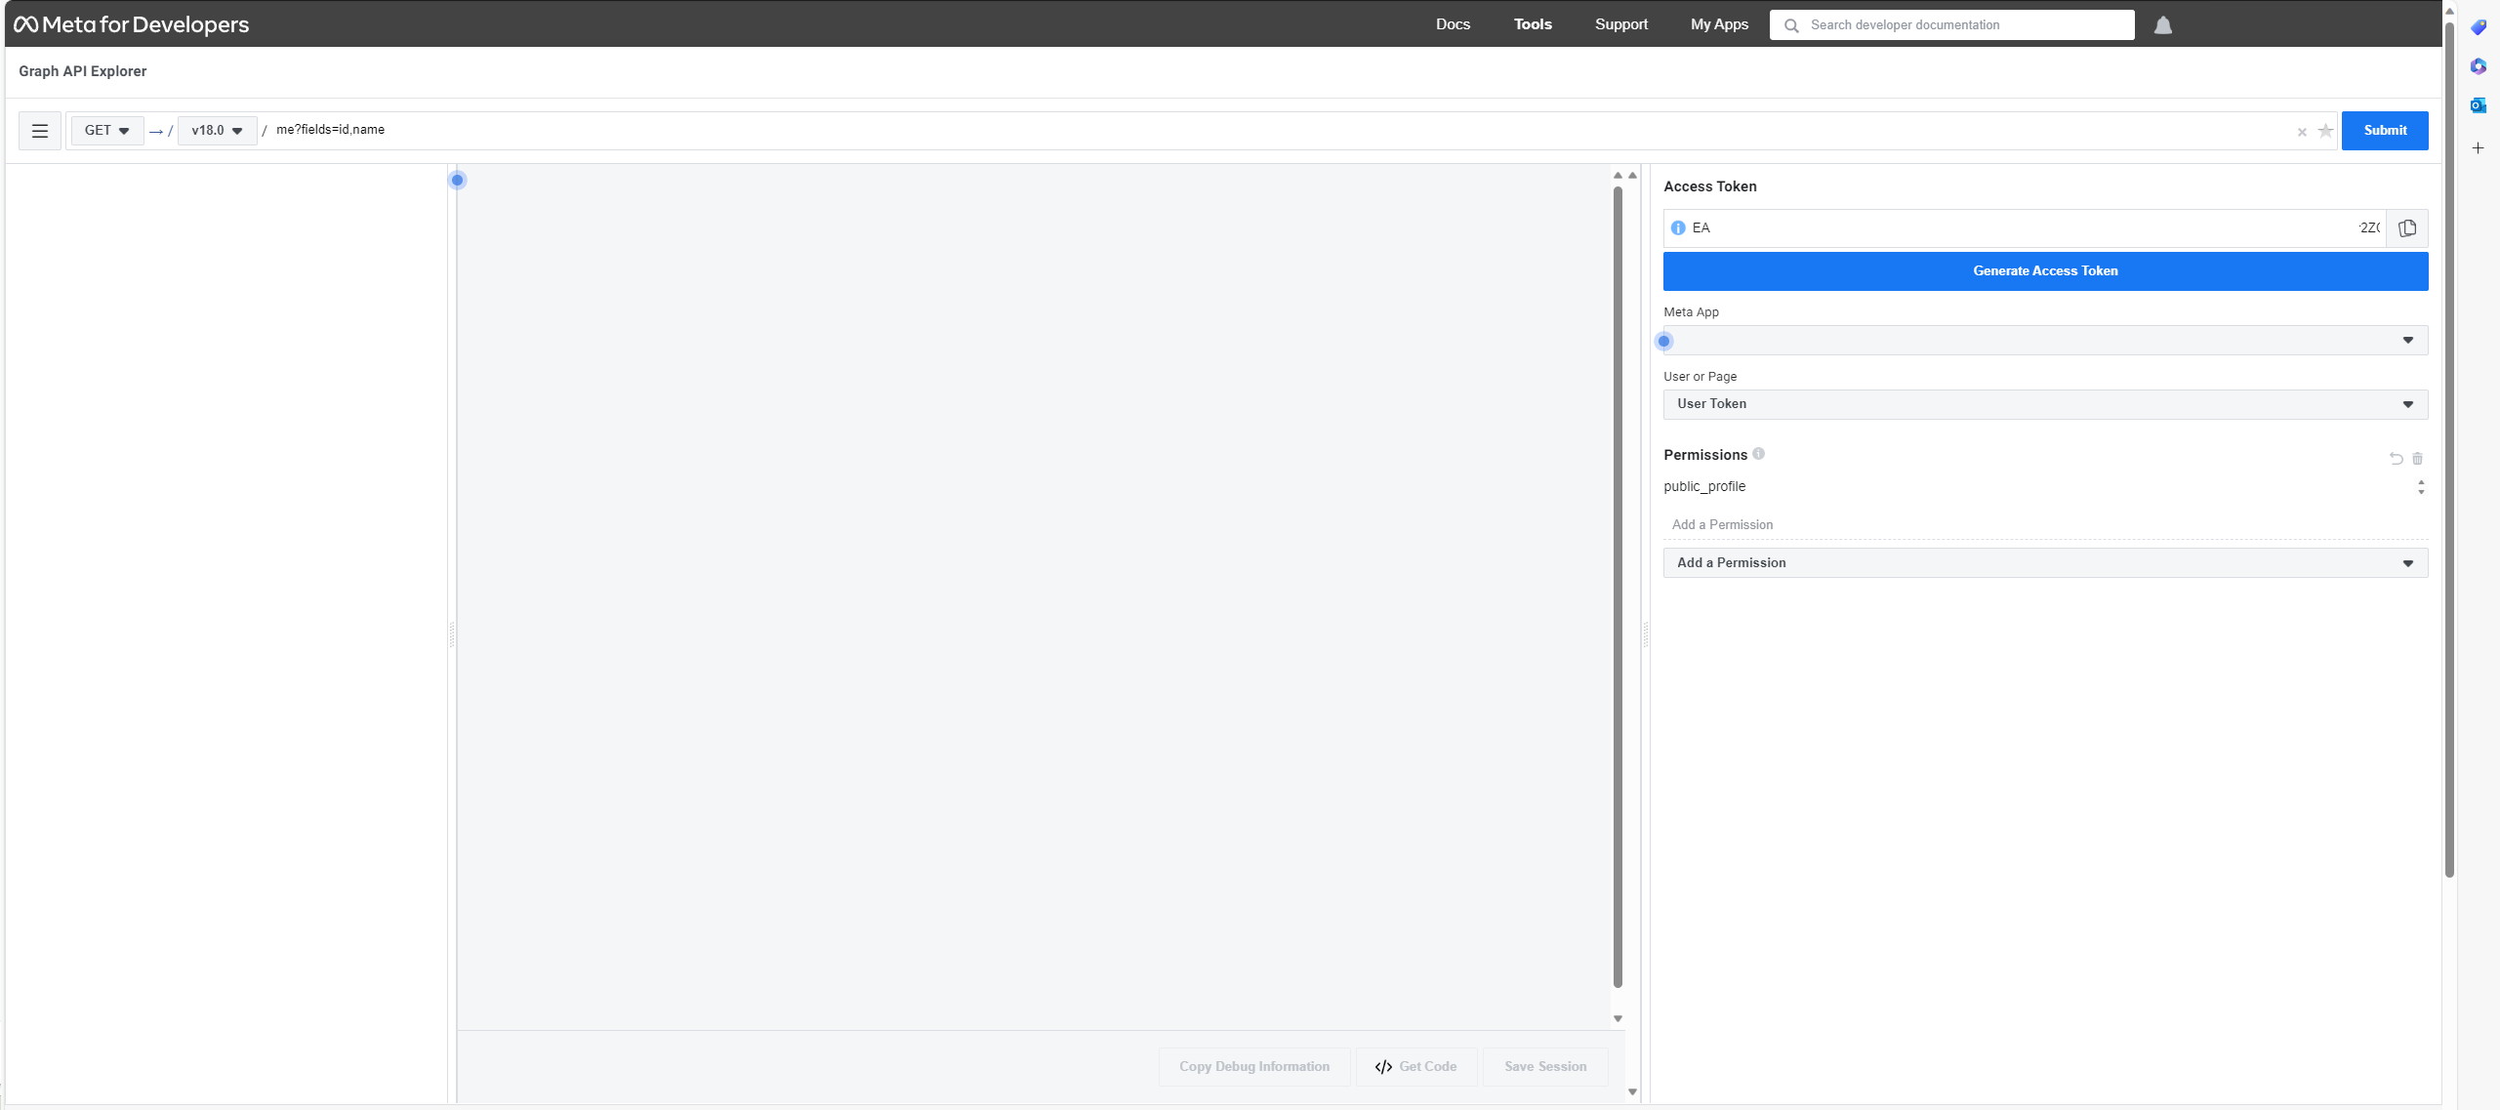Viewport: 2500px width, 1110px height.
Task: Click Generate Access Token button
Action: coord(2045,271)
